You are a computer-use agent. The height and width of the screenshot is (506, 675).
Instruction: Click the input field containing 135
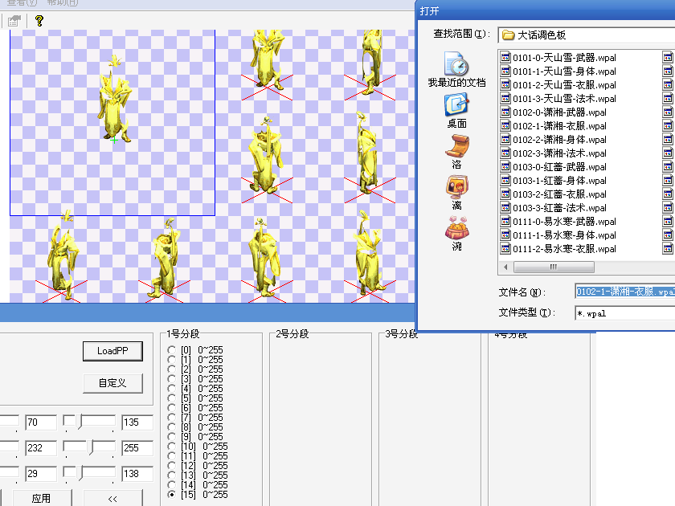point(137,422)
